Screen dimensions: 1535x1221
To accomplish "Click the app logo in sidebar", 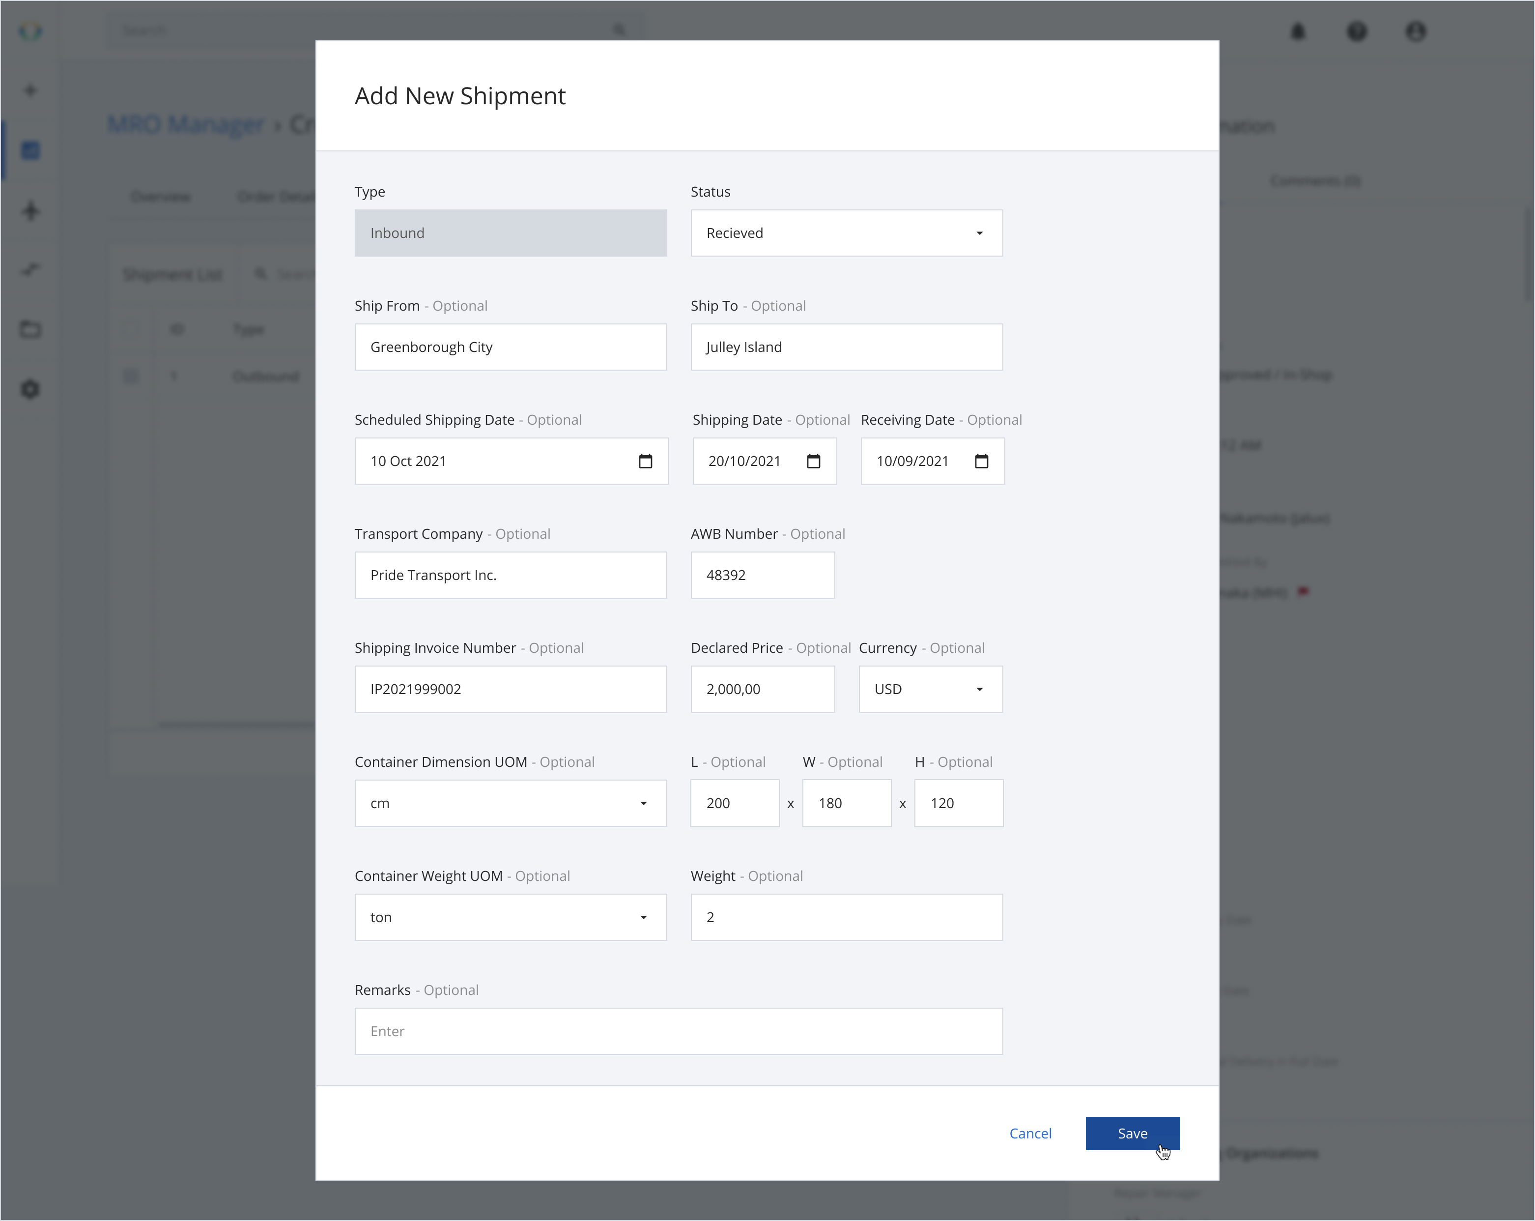I will [30, 30].
